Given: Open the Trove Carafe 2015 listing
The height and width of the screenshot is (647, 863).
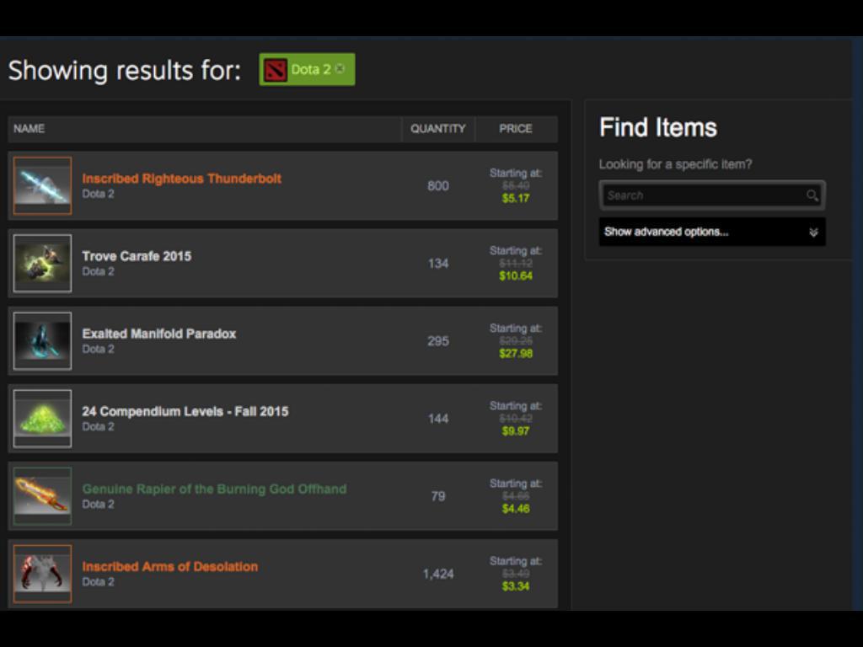Looking at the screenshot, I should (137, 256).
